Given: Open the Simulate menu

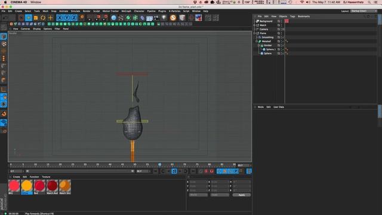Looking at the screenshot, I should click(75, 11).
